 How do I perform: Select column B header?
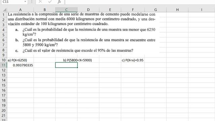[x=45, y=10]
